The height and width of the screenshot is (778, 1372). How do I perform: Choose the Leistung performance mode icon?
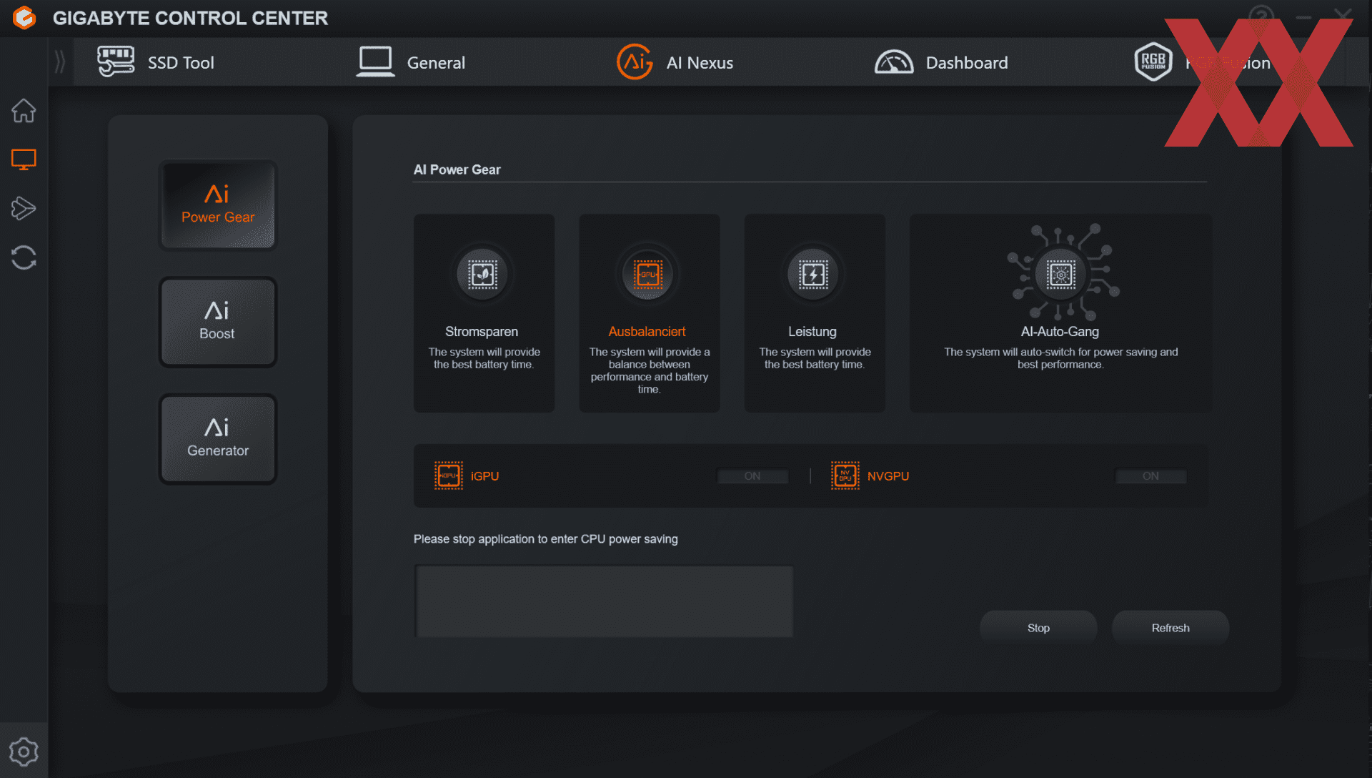coord(813,275)
